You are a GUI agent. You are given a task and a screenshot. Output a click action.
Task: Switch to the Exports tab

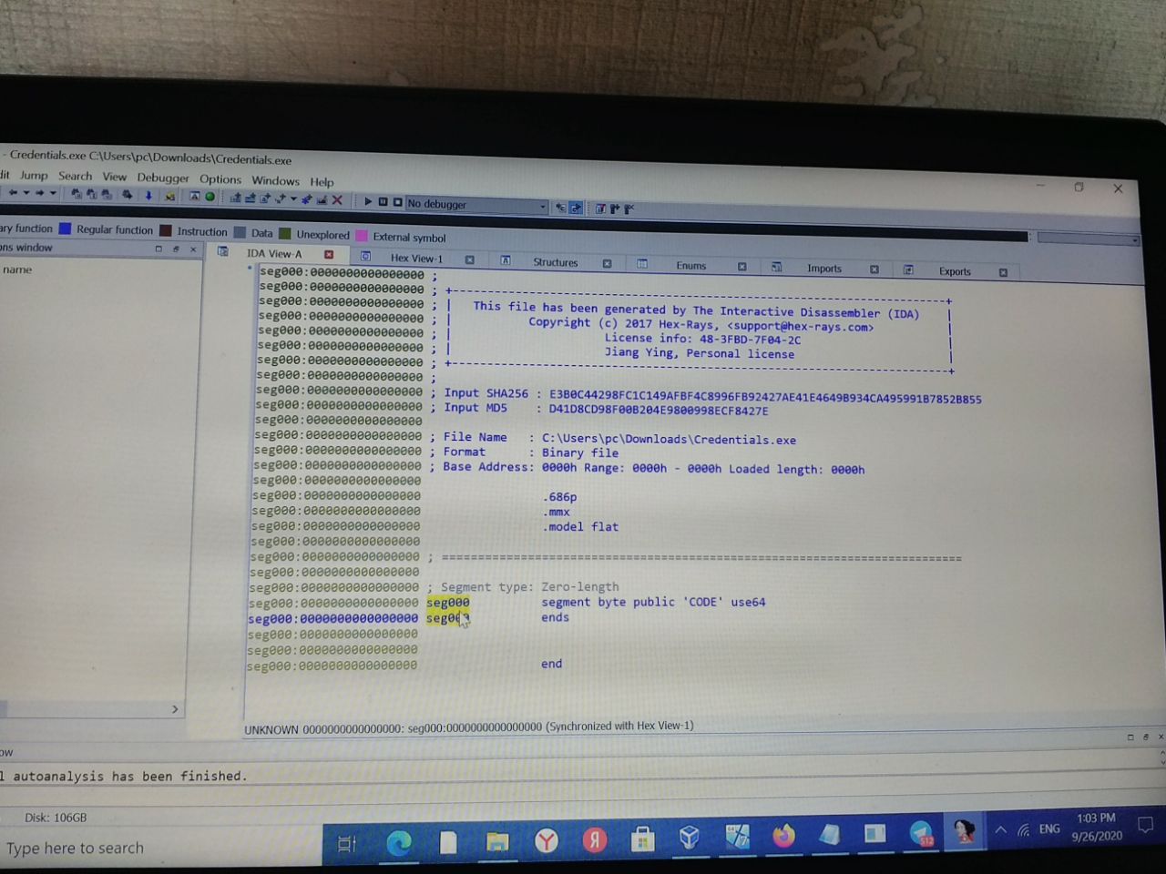[955, 270]
